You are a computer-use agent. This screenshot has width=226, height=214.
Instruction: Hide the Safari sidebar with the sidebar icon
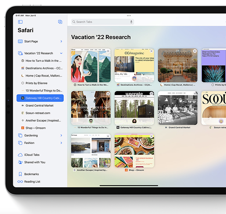(x=20, y=22)
